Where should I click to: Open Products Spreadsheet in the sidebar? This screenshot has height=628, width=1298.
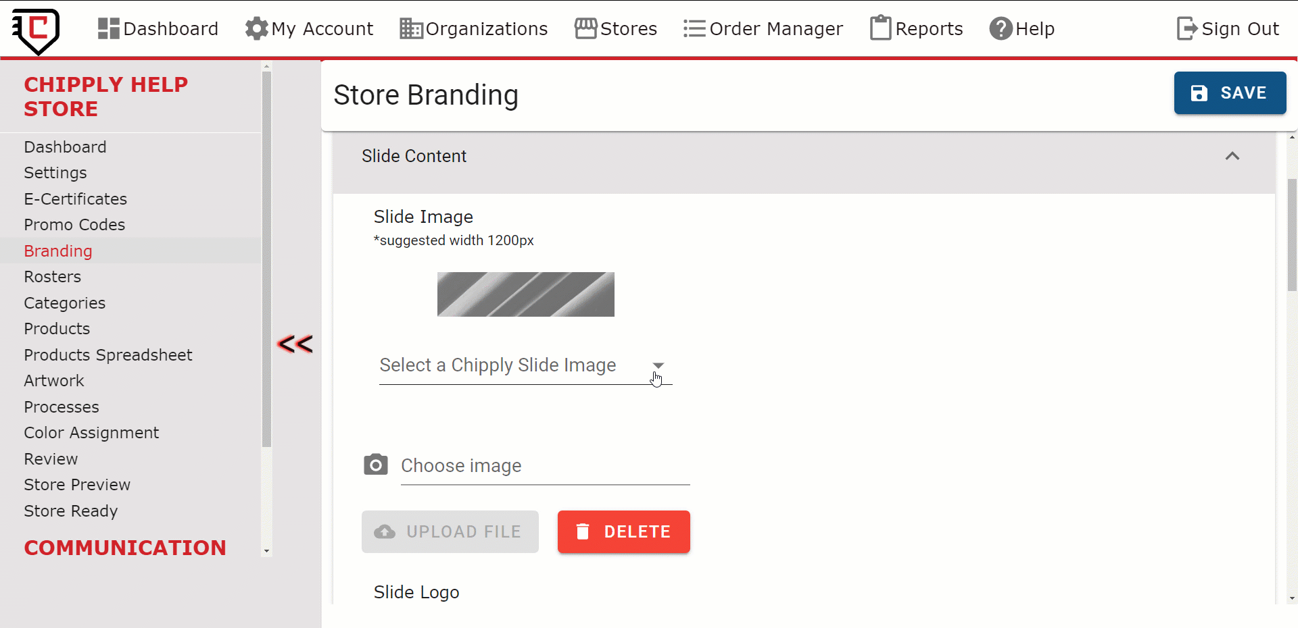click(108, 355)
